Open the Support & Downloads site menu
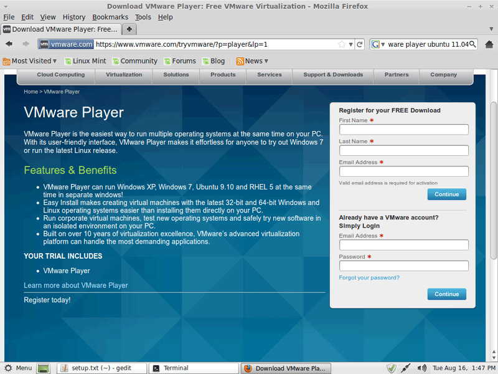The width and height of the screenshot is (498, 374). [x=333, y=75]
